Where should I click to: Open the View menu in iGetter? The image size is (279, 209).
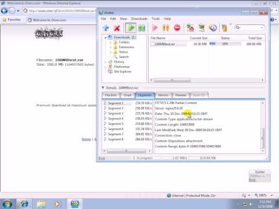(x=123, y=19)
